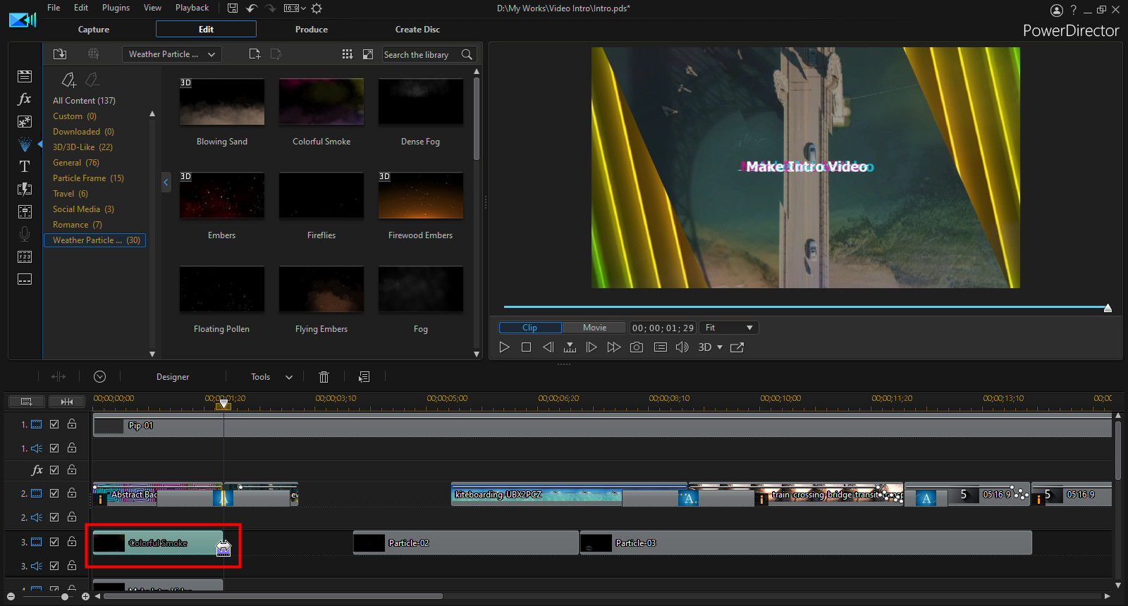Open the Transition Room icon

tap(25, 189)
